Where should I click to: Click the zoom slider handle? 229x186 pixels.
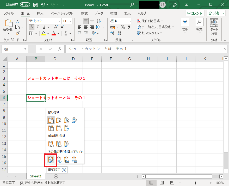[x=195, y=183]
